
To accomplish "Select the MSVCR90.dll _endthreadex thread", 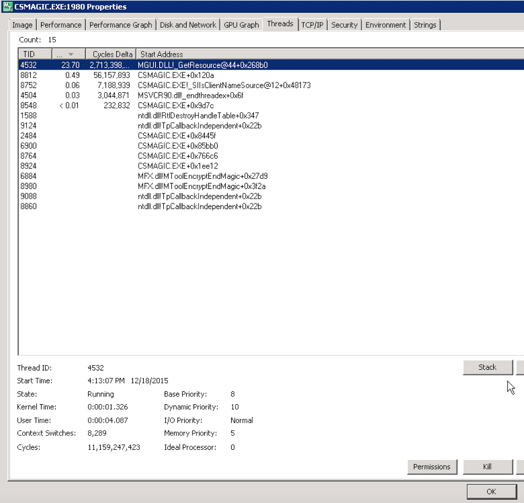I will tap(154, 95).
